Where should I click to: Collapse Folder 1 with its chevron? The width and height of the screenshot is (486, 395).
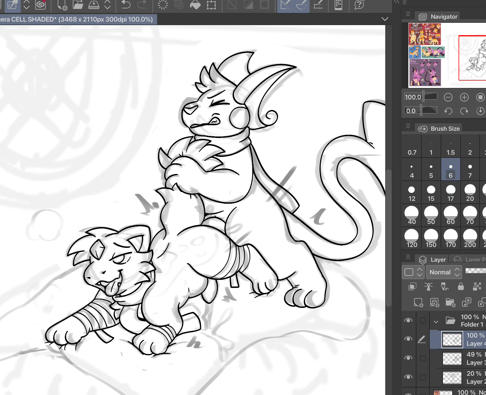436,321
